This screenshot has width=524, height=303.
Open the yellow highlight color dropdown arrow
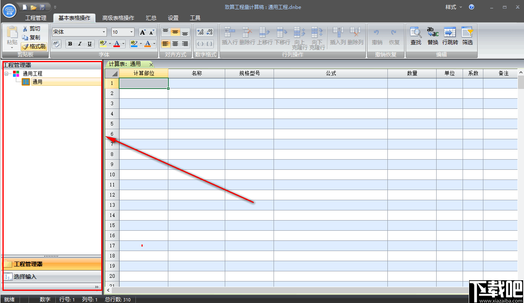(110, 44)
